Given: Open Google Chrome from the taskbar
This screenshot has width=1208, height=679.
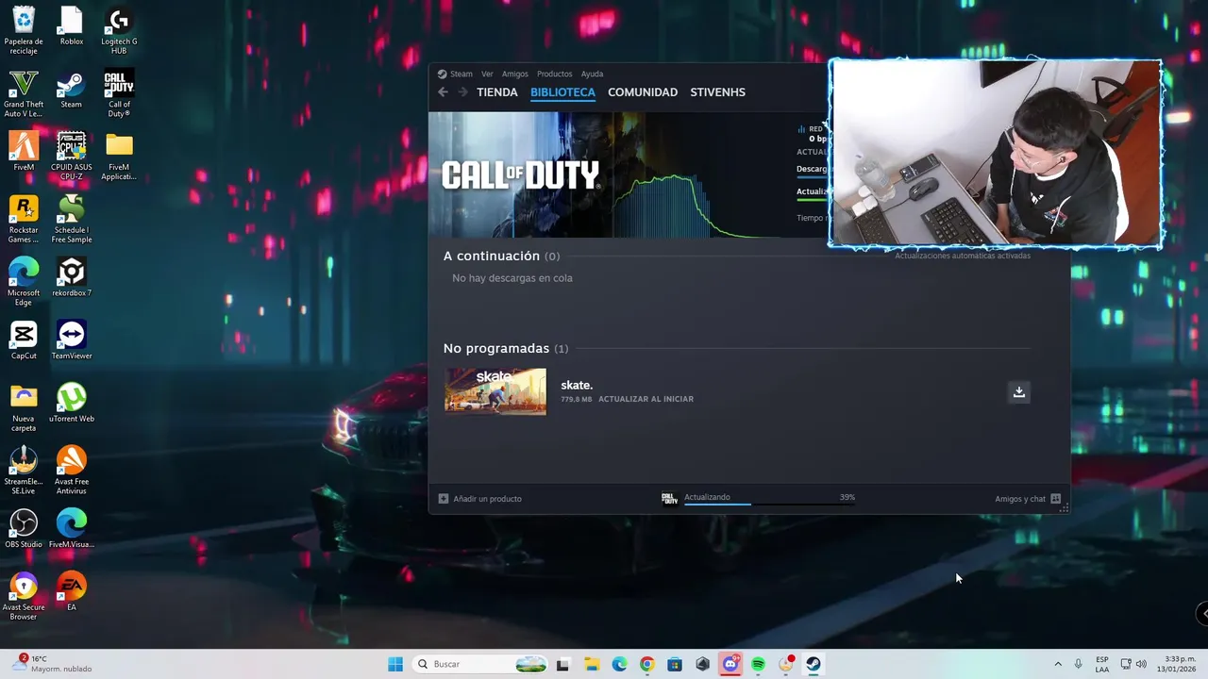Looking at the screenshot, I should 646,664.
